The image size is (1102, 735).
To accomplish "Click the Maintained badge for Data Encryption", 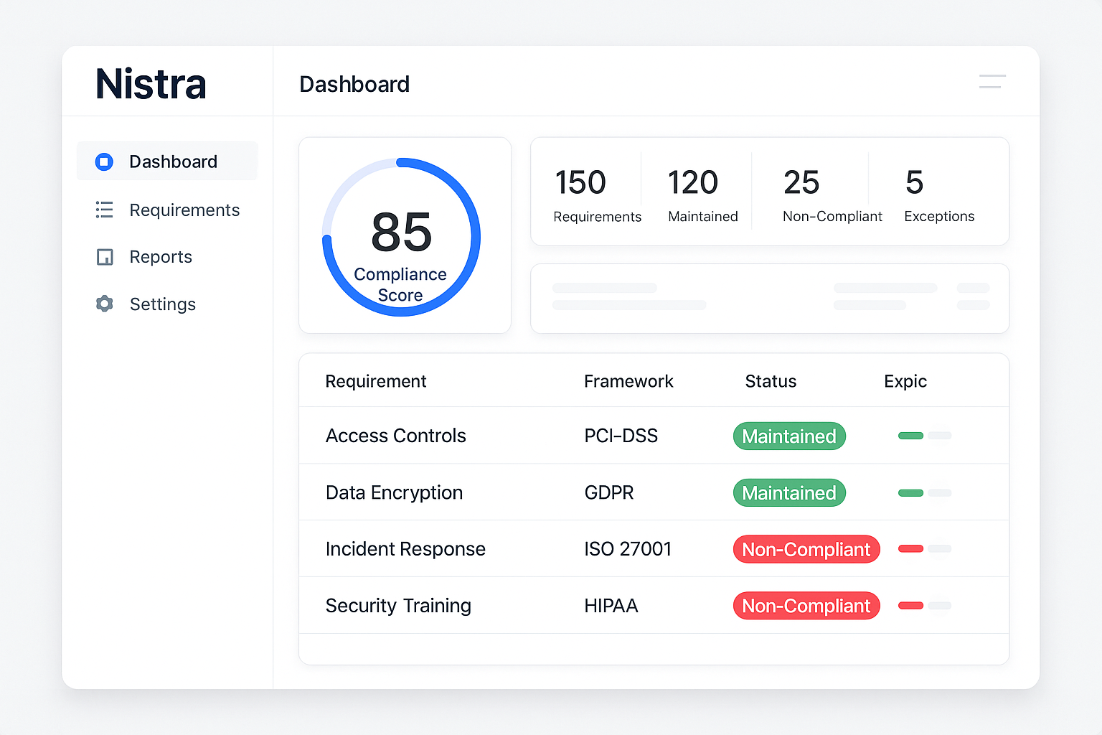I will click(789, 492).
